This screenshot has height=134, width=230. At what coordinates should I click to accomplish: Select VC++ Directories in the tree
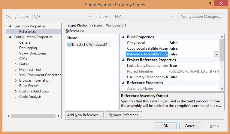33,53
